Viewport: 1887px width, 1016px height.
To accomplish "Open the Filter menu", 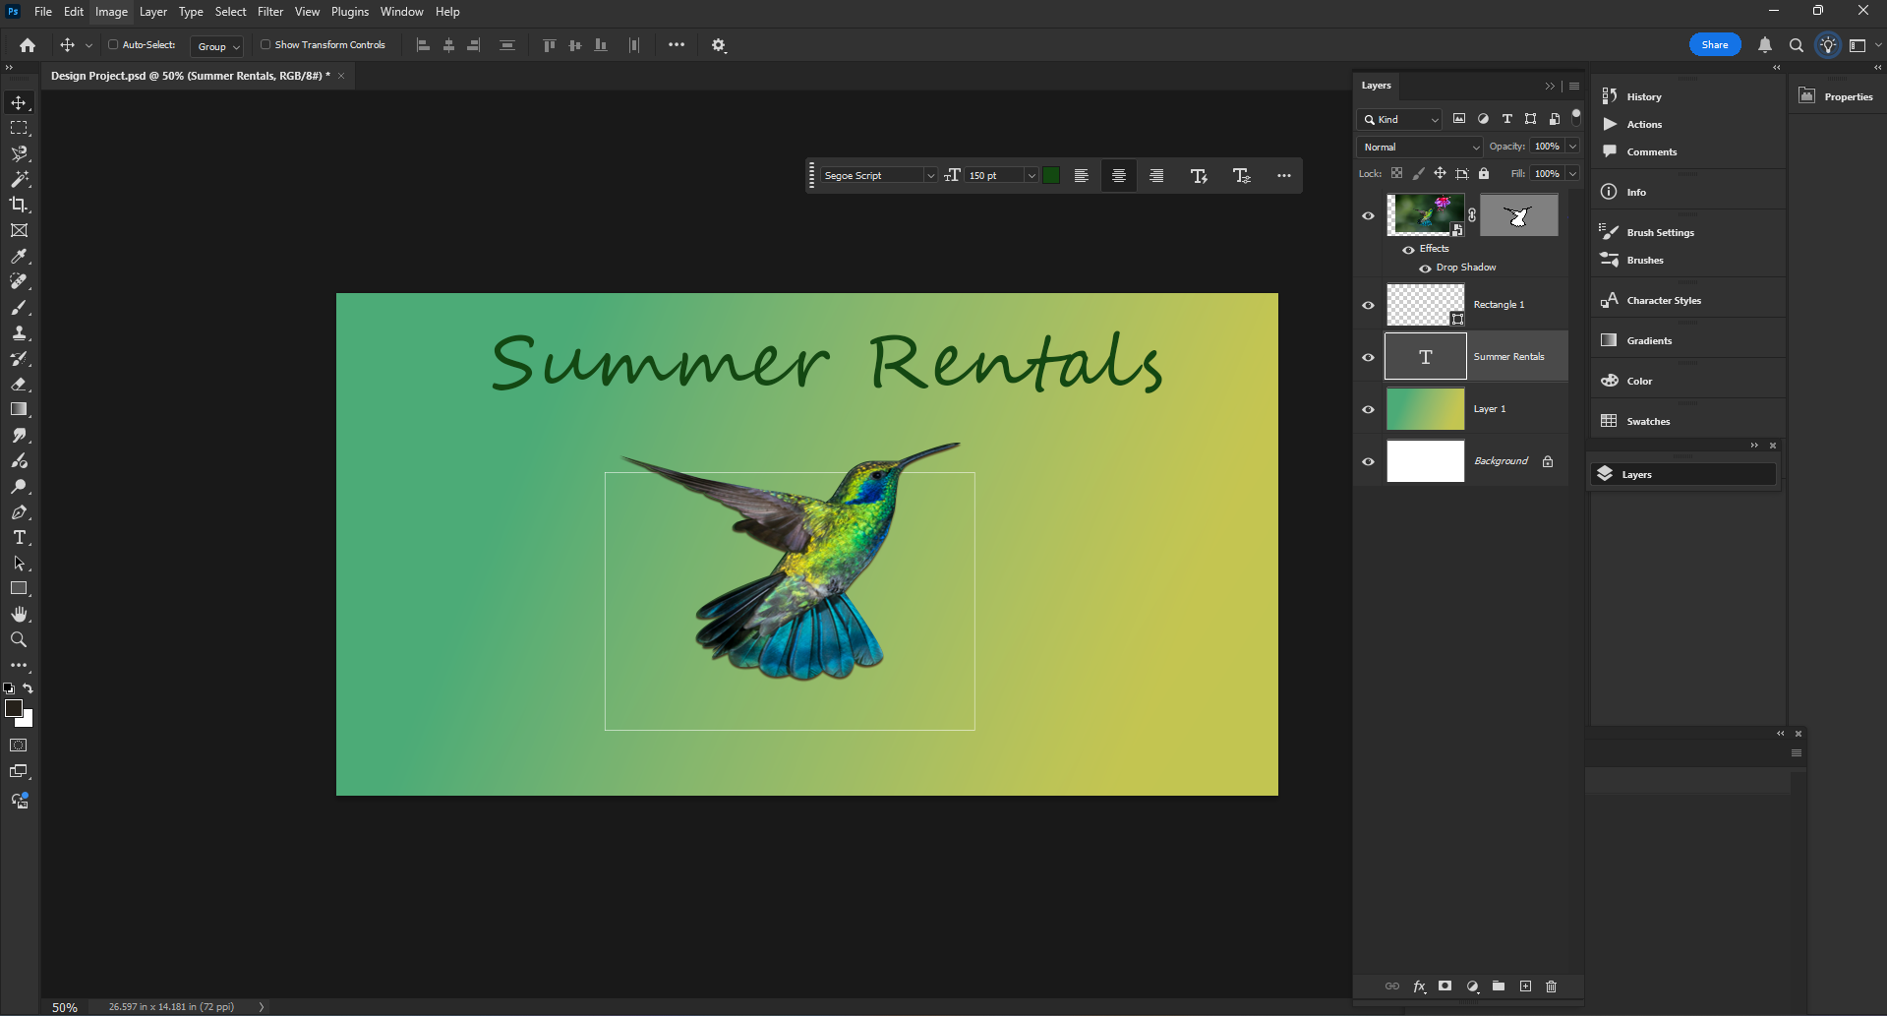I will [x=270, y=12].
